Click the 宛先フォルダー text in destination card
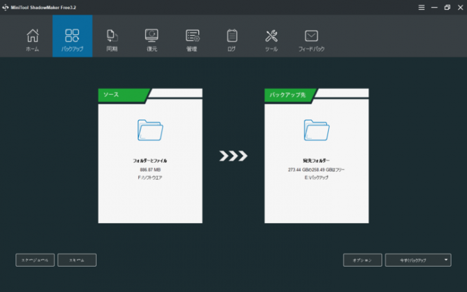The image size is (467, 292). point(316,161)
